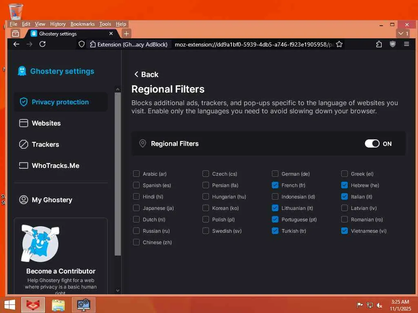Click the browser forward arrow
The height and width of the screenshot is (313, 418).
(29, 44)
